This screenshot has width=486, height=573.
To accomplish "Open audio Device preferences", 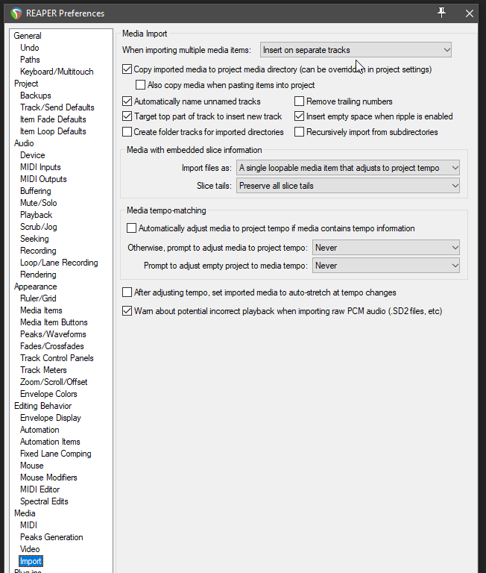I will (x=33, y=155).
